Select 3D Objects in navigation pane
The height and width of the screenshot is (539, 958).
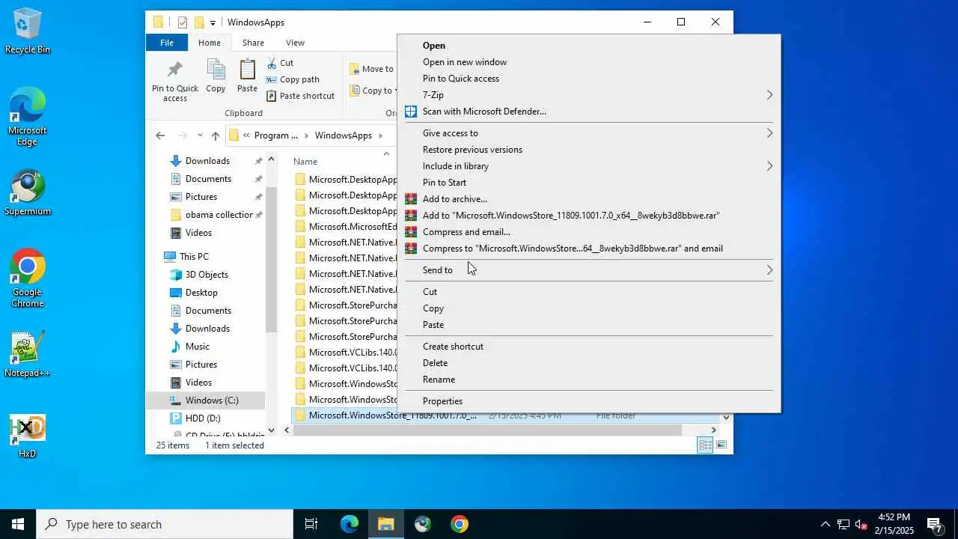coord(207,275)
